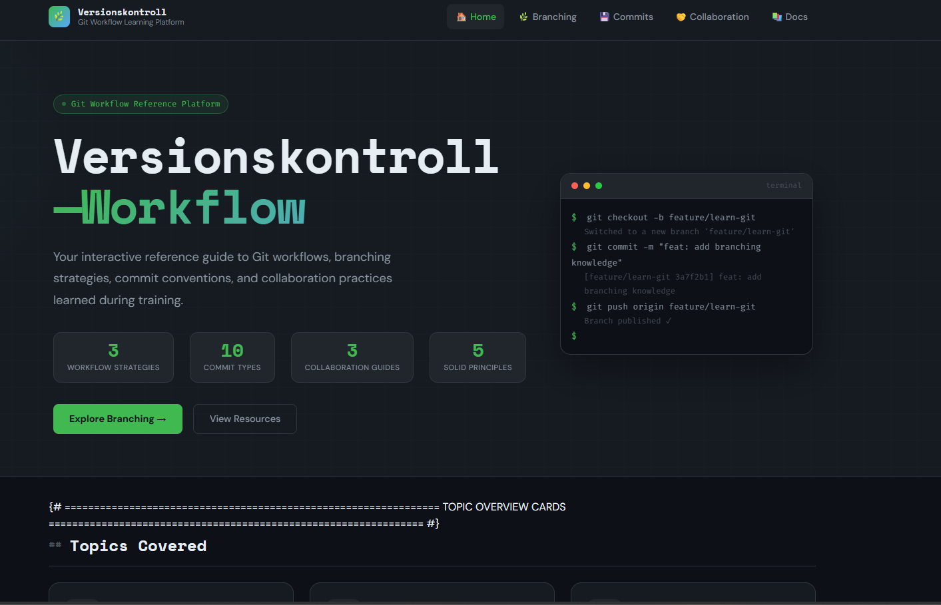Image resolution: width=941 pixels, height=605 pixels.
Task: Click the 'terminal' label in the terminal title bar
Action: point(784,186)
